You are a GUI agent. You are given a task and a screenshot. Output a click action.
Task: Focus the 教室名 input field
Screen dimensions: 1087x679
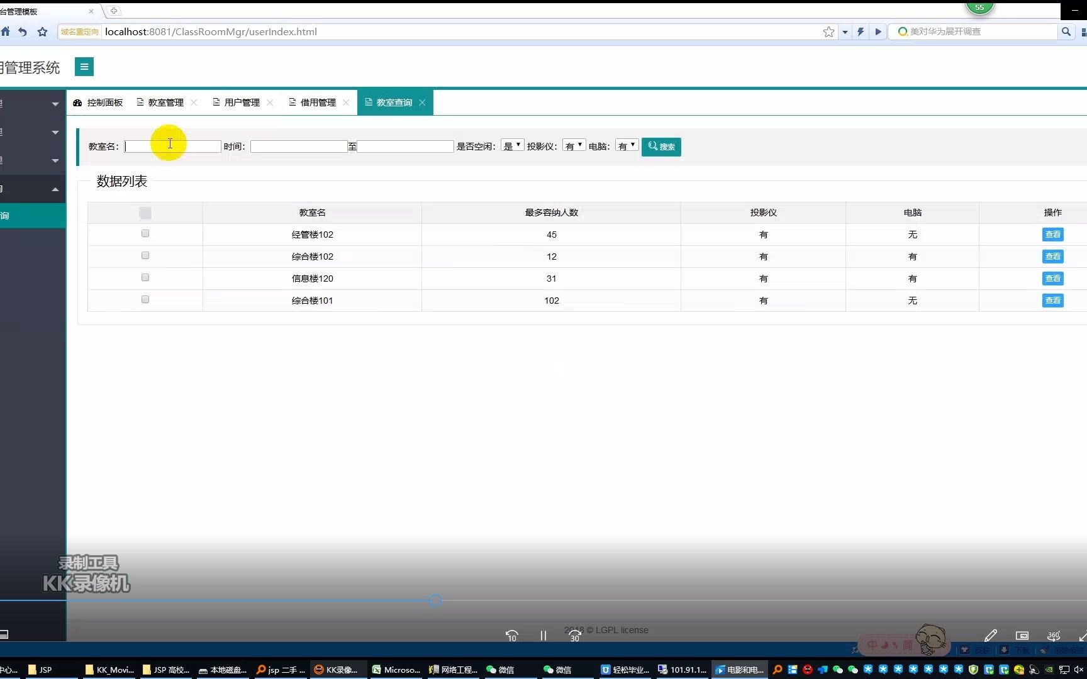[172, 146]
